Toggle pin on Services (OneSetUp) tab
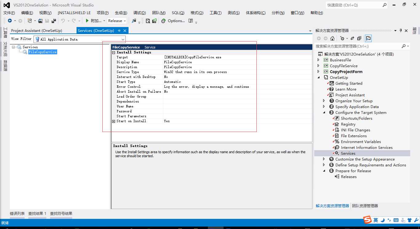 pyautogui.click(x=119, y=31)
